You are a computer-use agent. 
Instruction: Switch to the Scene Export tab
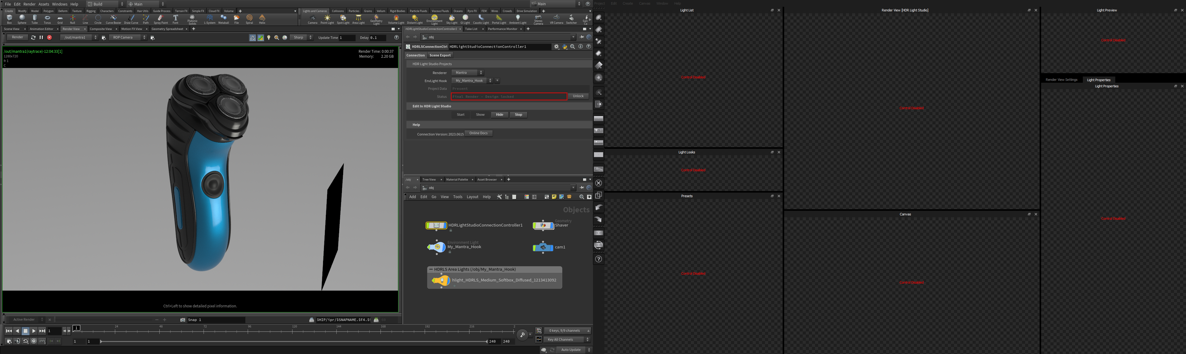440,55
